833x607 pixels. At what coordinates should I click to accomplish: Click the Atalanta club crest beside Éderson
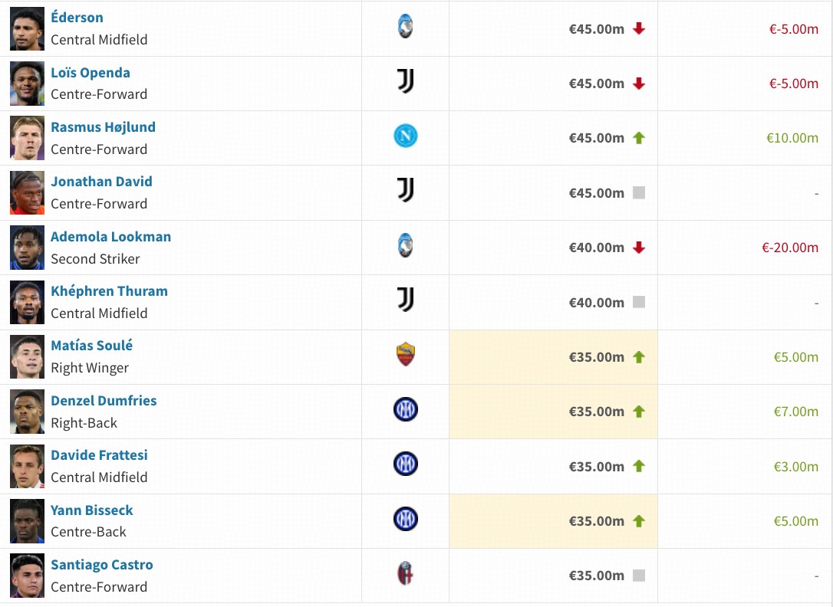(x=406, y=28)
